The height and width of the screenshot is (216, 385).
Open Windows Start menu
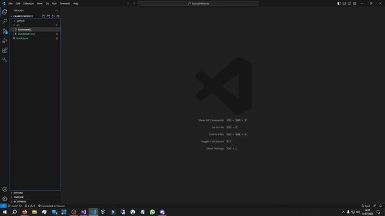(x=5, y=212)
